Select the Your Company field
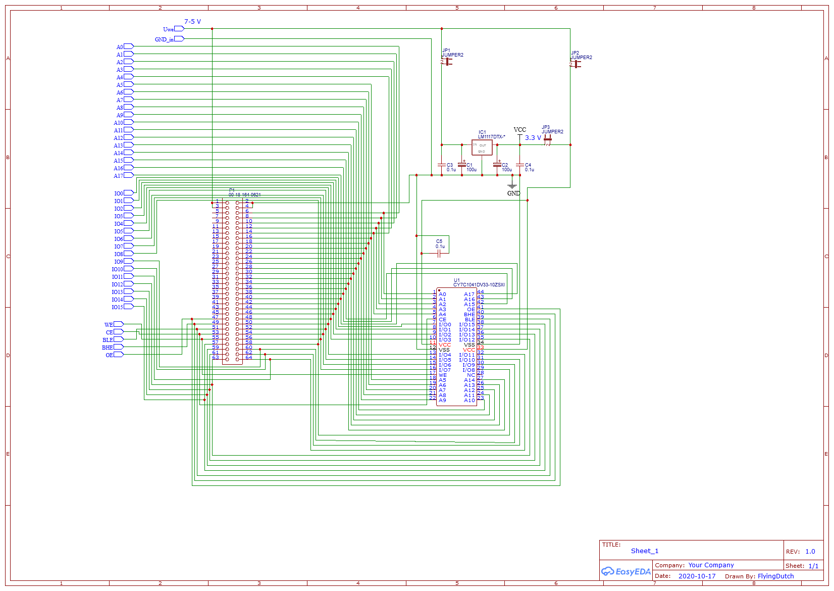Viewport: 834px width, 591px height. coord(711,565)
